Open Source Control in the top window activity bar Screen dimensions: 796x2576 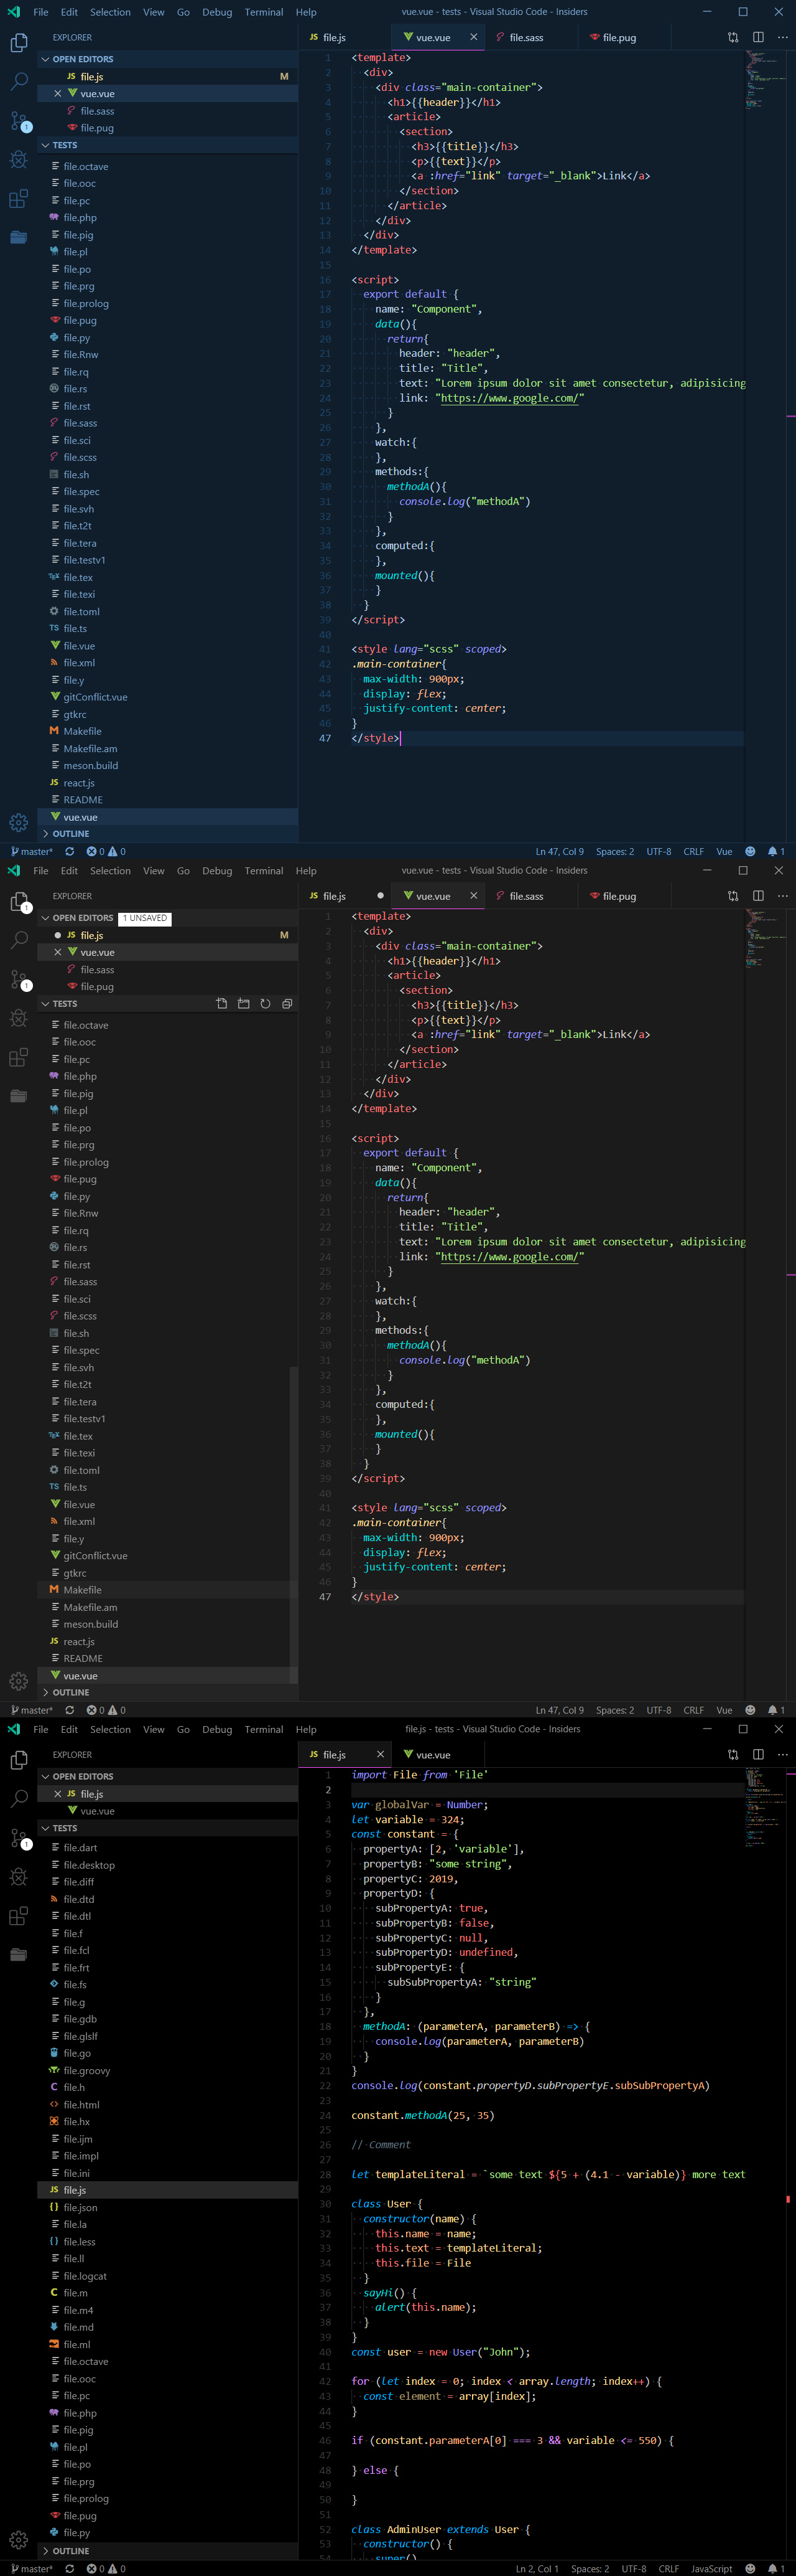pyautogui.click(x=18, y=121)
